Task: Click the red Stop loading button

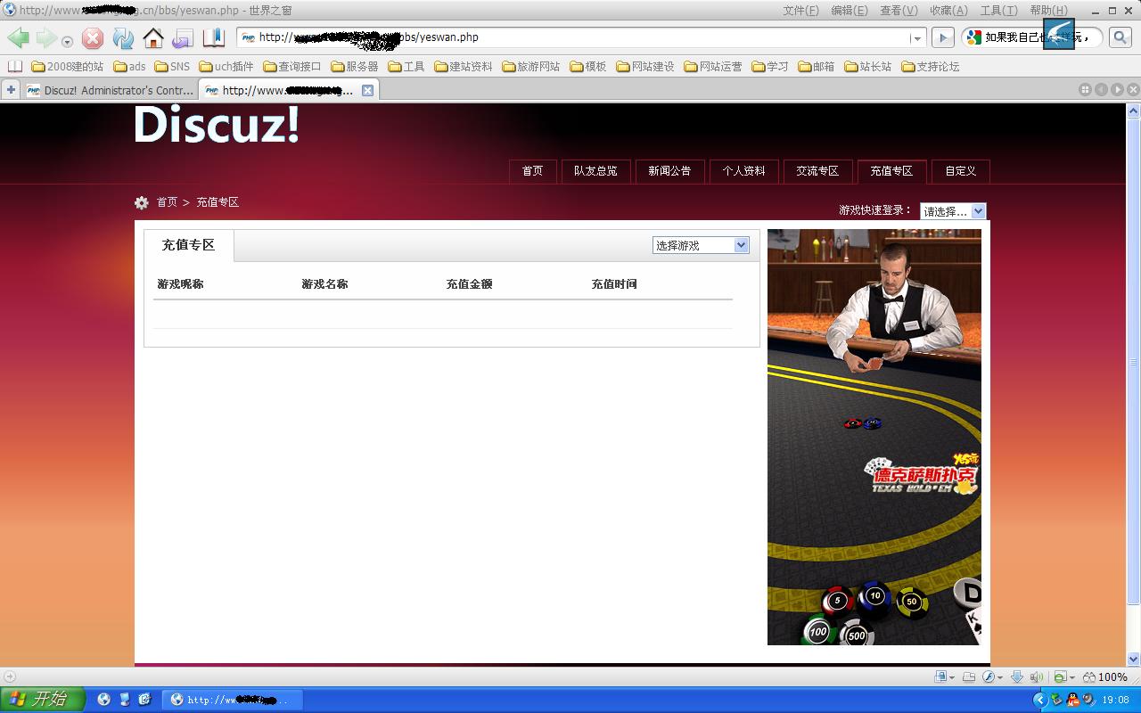Action: pos(93,38)
